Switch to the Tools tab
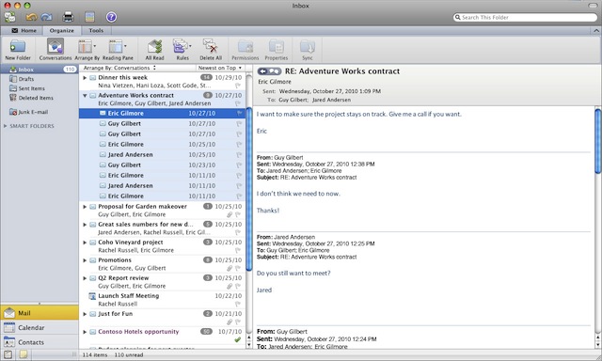 [x=96, y=30]
